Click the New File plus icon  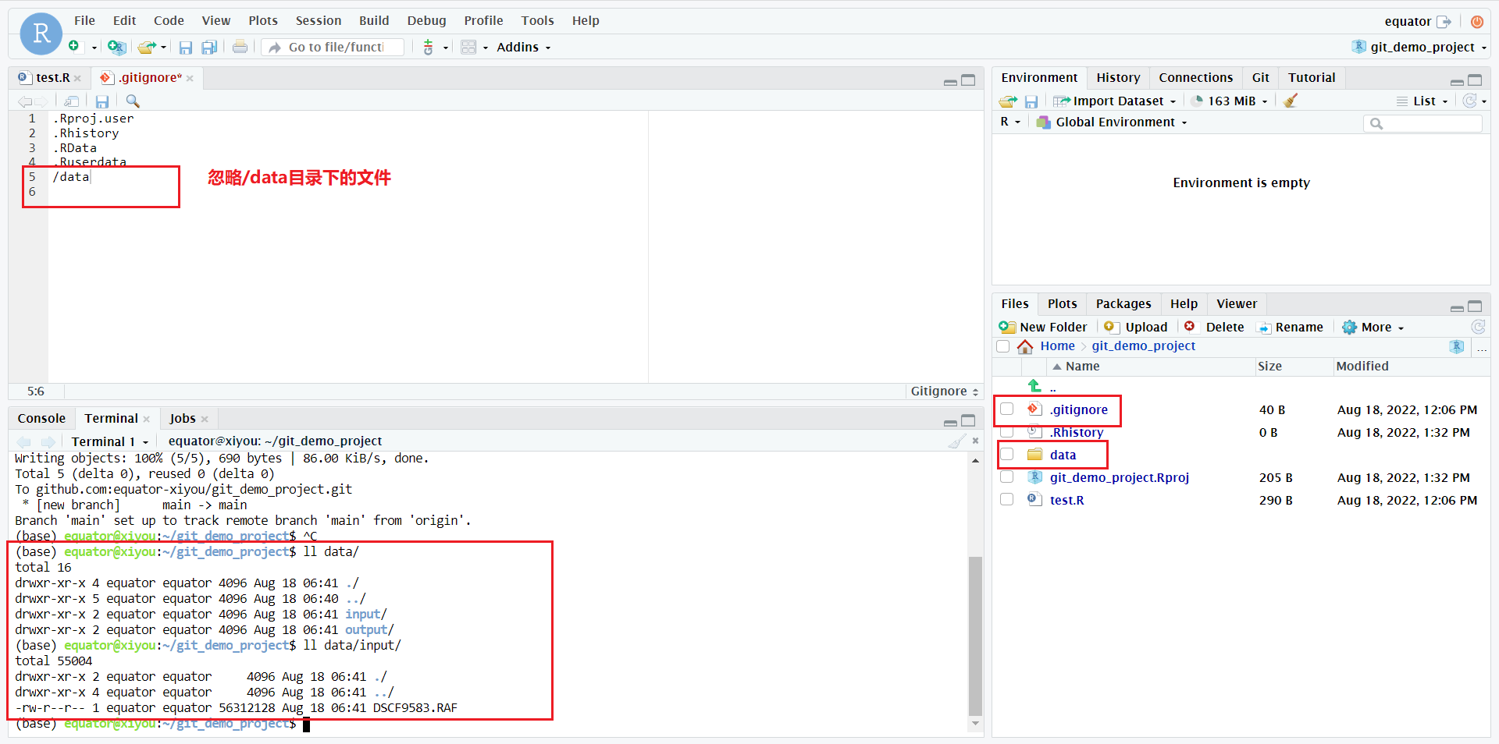coord(73,47)
